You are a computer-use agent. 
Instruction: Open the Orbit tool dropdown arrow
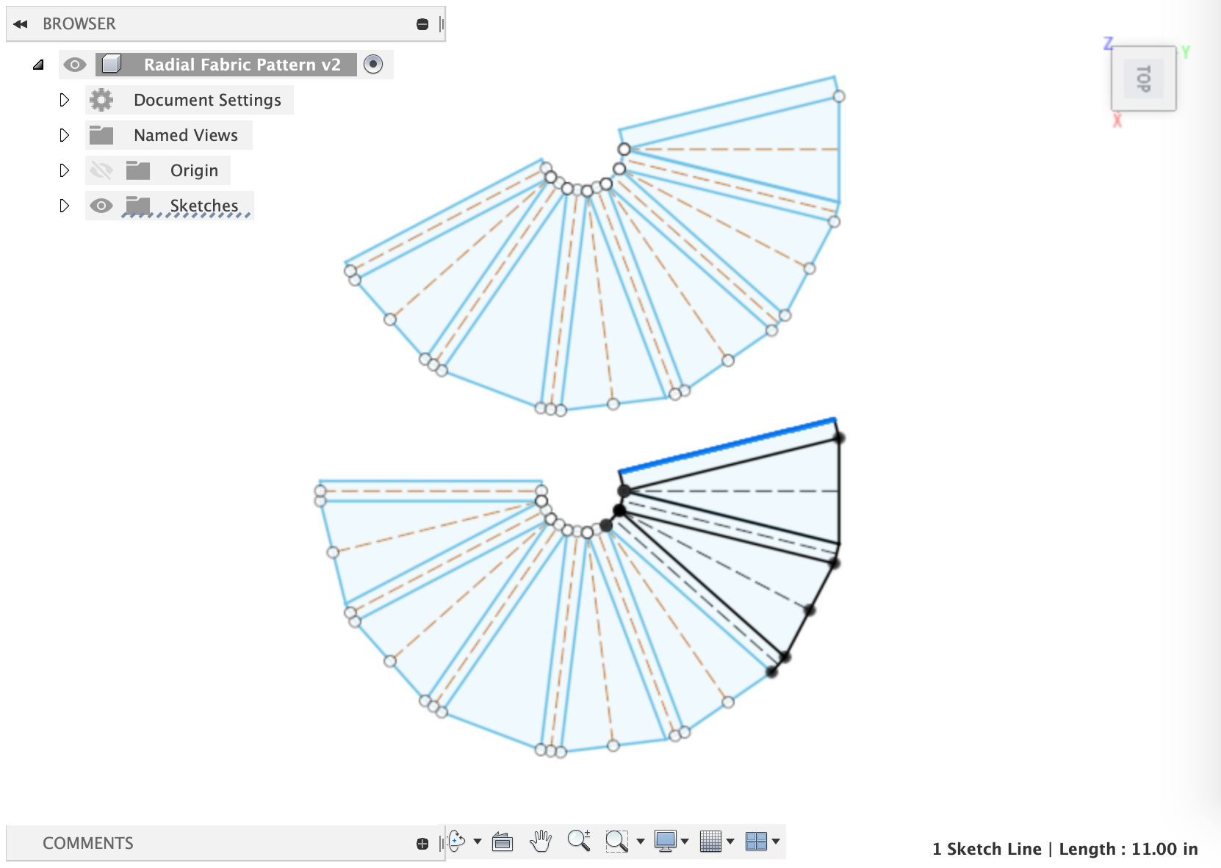coord(477,841)
